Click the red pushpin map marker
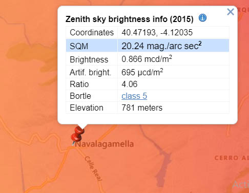Screen dimensions: 249x193 point(78,134)
